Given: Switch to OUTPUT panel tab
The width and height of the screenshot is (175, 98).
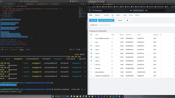Looking at the screenshot, I should (7, 50).
